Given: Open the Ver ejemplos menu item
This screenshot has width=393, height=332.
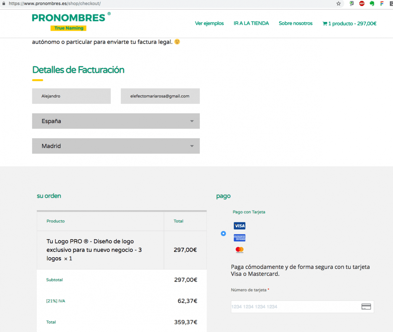Looking at the screenshot, I should coord(209,23).
